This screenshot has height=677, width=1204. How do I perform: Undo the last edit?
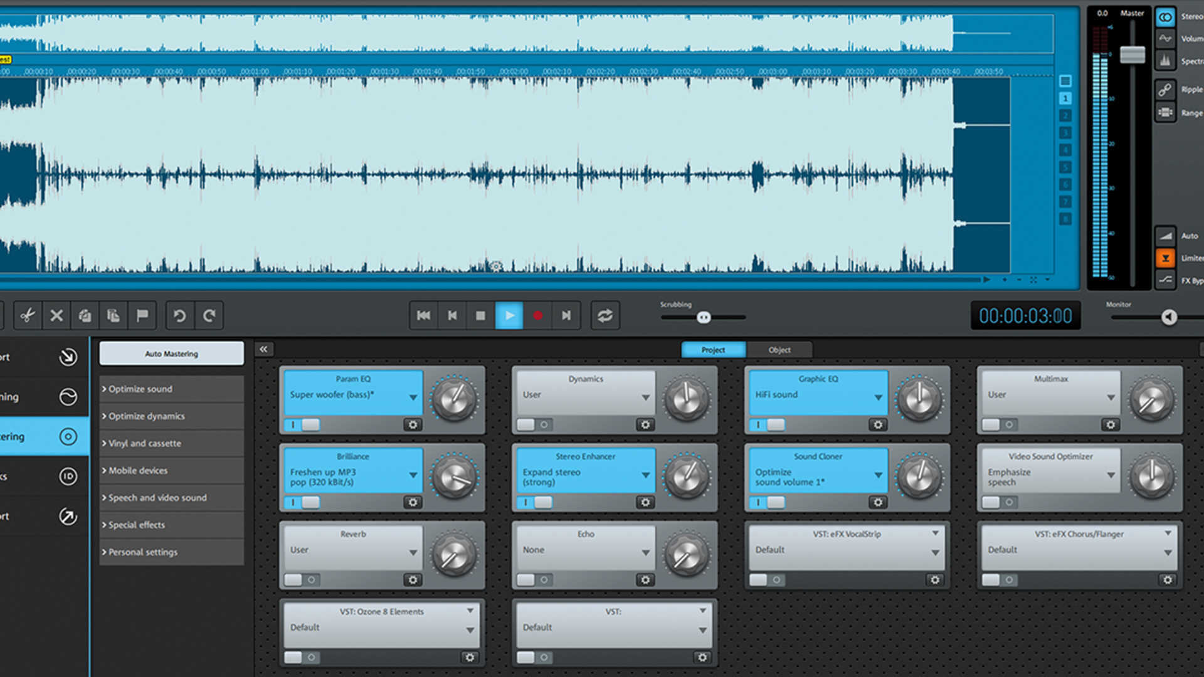(180, 315)
